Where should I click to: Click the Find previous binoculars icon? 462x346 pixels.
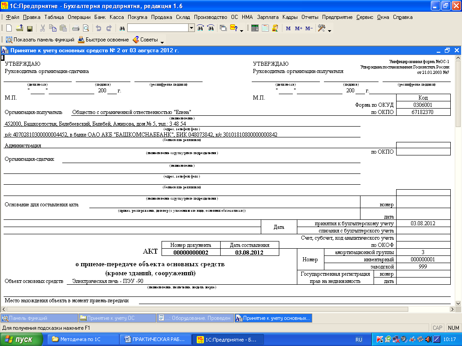[211, 28]
